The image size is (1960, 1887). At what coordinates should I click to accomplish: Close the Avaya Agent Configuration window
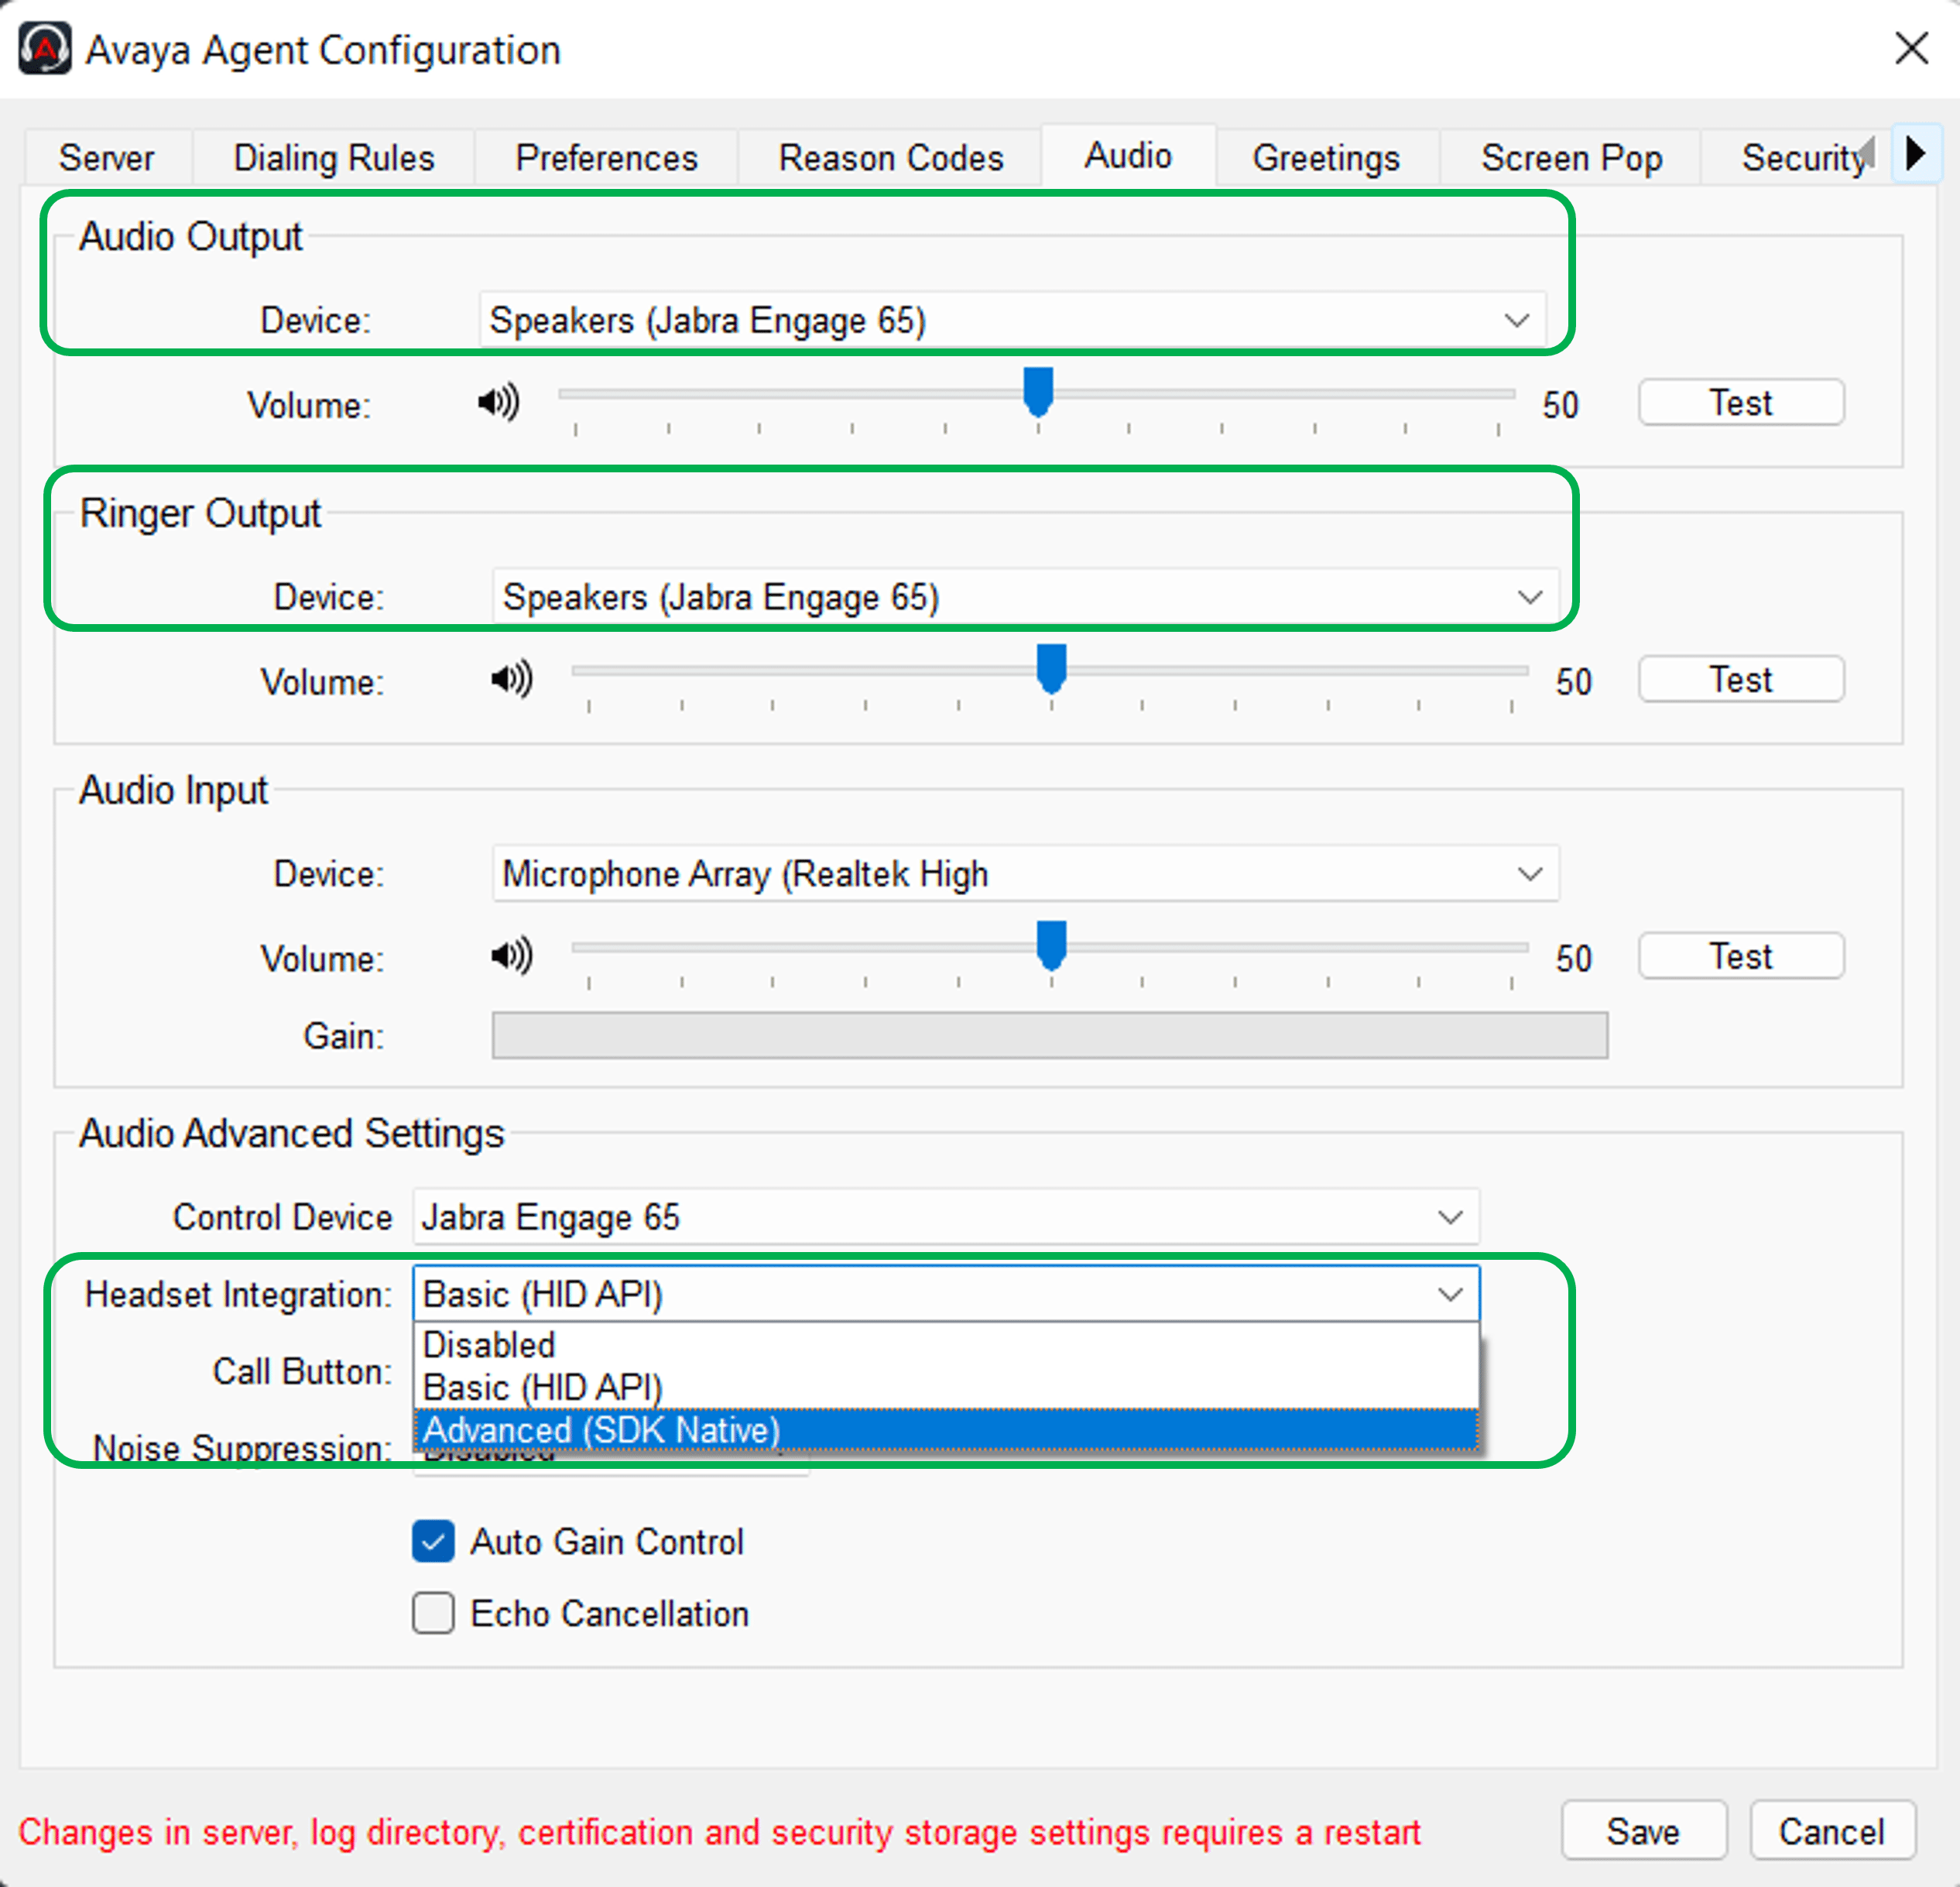click(x=1911, y=48)
